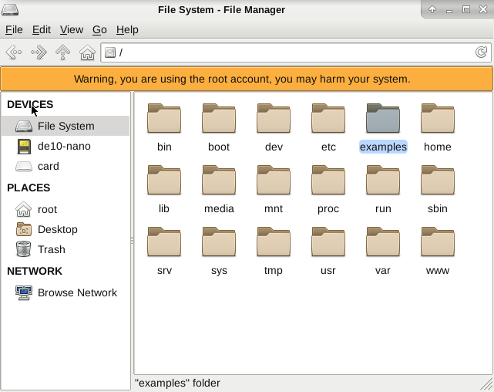This screenshot has width=494, height=392.
Task: Select the home folder
Action: pyautogui.click(x=438, y=127)
